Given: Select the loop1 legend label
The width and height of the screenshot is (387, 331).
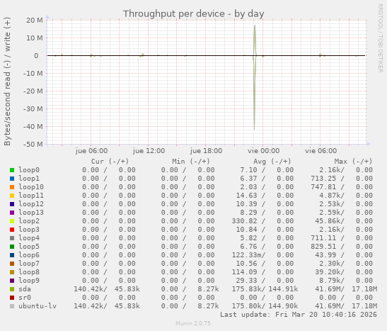Looking at the screenshot, I should pyautogui.click(x=29, y=179).
